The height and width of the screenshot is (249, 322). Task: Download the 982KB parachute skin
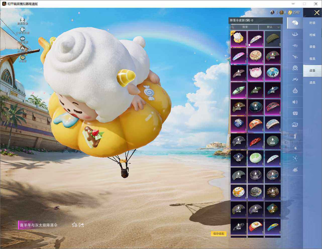pos(239,73)
